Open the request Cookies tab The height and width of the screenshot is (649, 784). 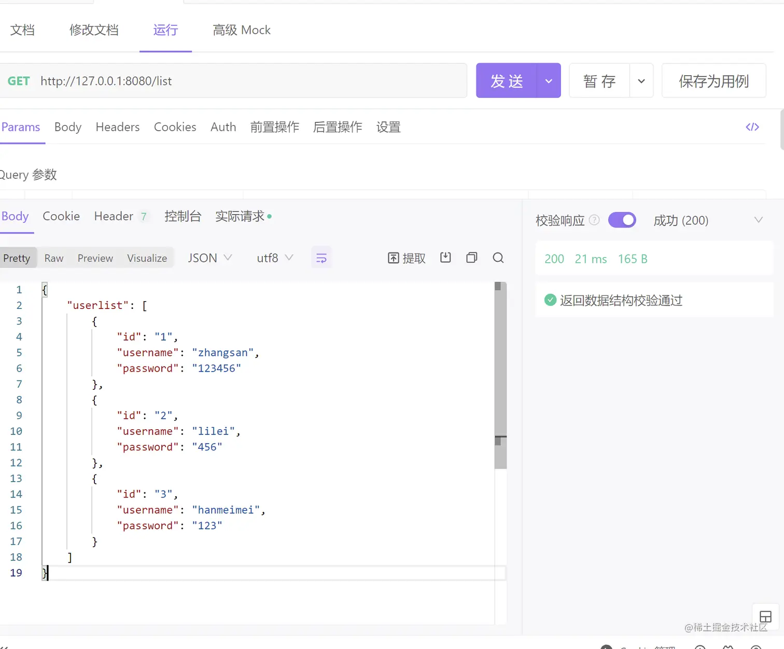pyautogui.click(x=175, y=127)
